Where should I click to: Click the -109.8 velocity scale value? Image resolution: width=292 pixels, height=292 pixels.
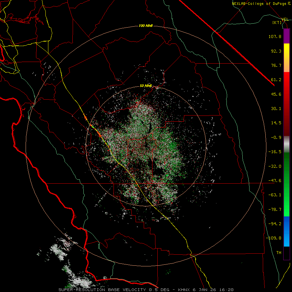(274, 238)
